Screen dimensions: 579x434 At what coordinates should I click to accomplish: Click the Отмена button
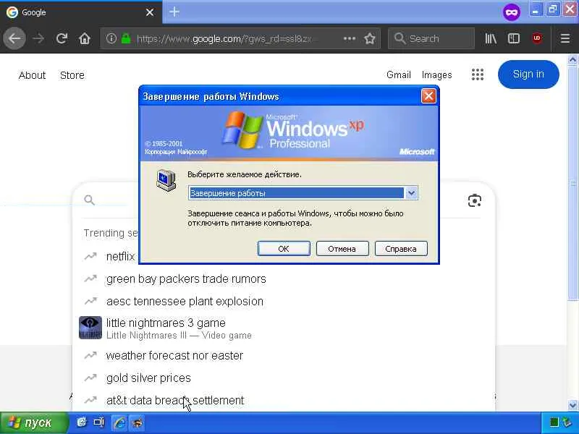pyautogui.click(x=342, y=248)
